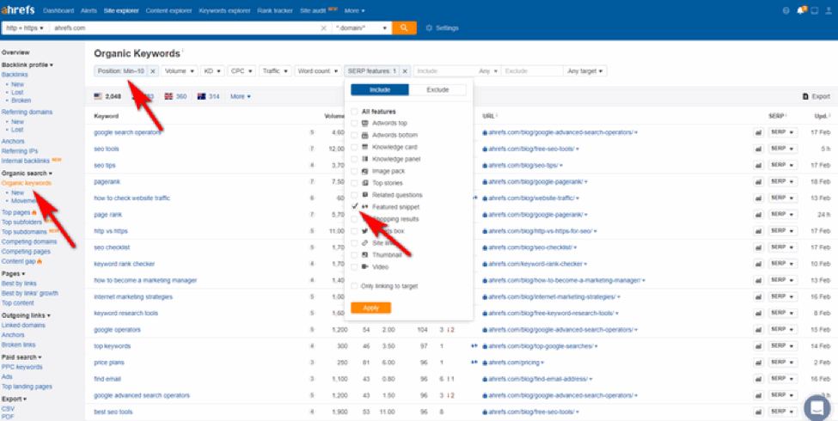Open chart icon for best seo tools row
Image resolution: width=838 pixels, height=421 pixels.
[758, 412]
